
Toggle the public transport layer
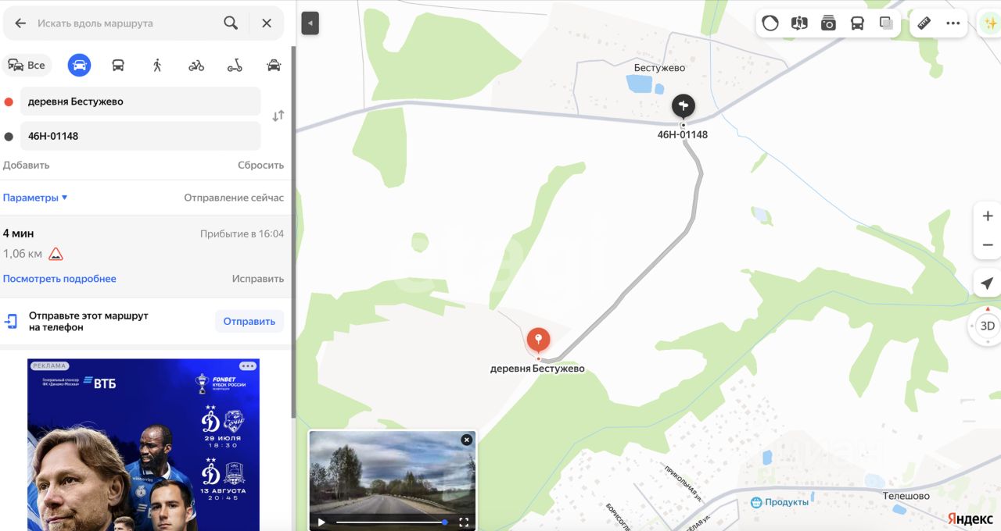[857, 23]
